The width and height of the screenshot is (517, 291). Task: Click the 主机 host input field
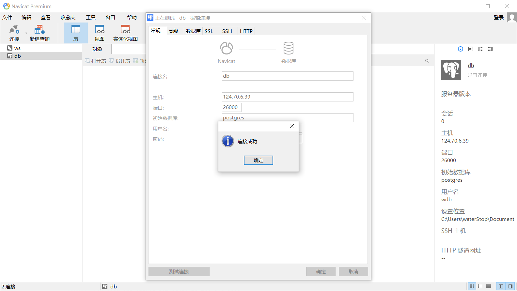tap(288, 97)
